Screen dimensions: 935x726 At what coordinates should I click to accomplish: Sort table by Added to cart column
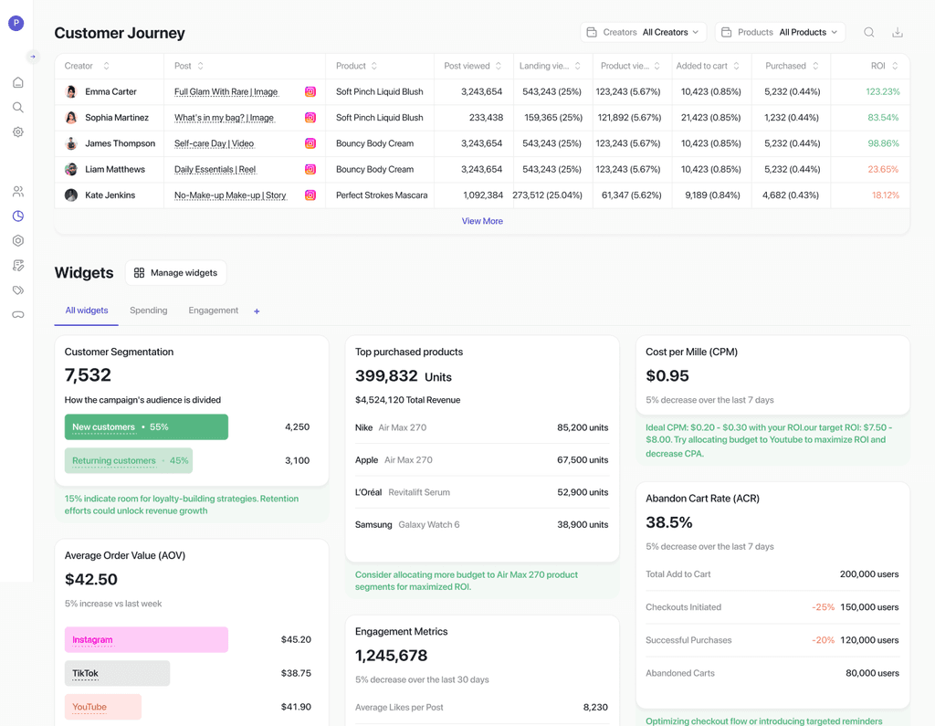736,66
